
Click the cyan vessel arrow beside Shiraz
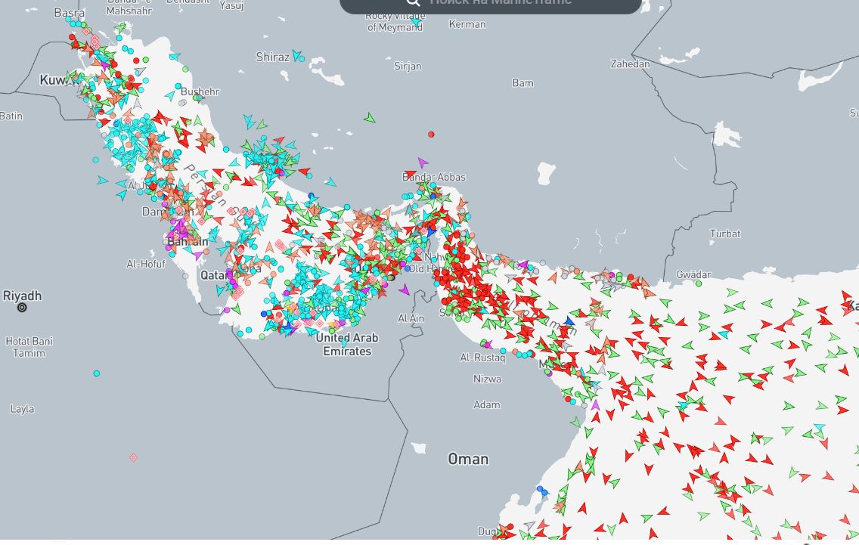pos(298,55)
